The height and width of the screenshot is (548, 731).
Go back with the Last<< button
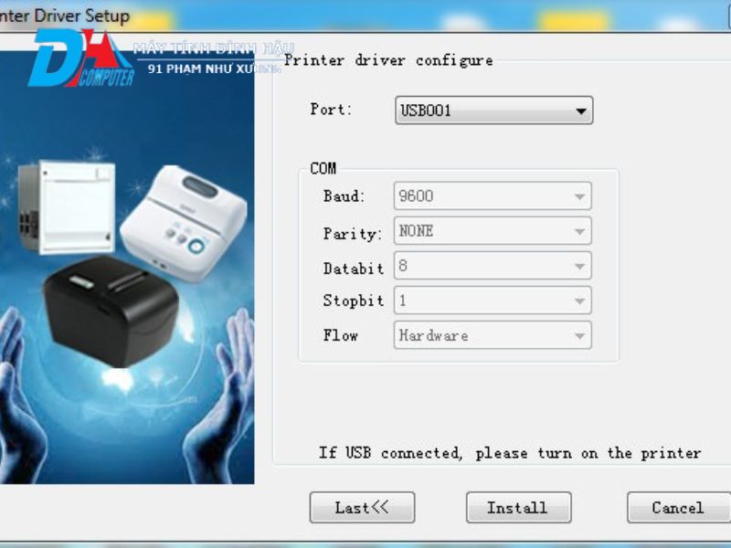click(x=362, y=508)
